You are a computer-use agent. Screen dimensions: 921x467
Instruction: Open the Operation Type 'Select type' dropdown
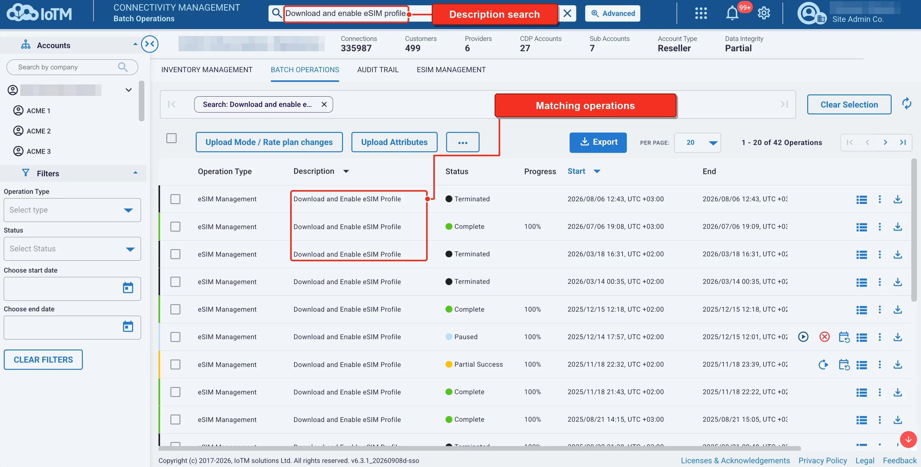click(72, 210)
